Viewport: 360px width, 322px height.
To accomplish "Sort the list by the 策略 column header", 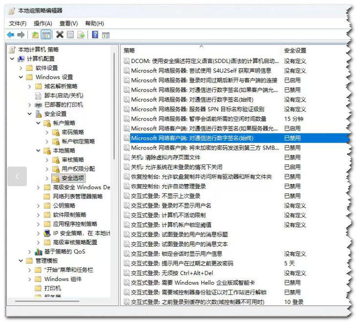I will coord(195,50).
